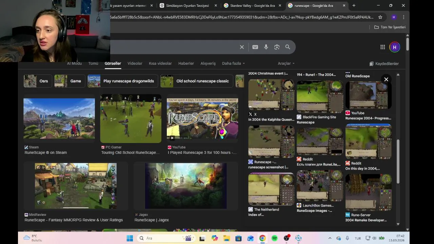
Task: Open Runescape 2004 Progress YouTube image
Action: pos(369,95)
